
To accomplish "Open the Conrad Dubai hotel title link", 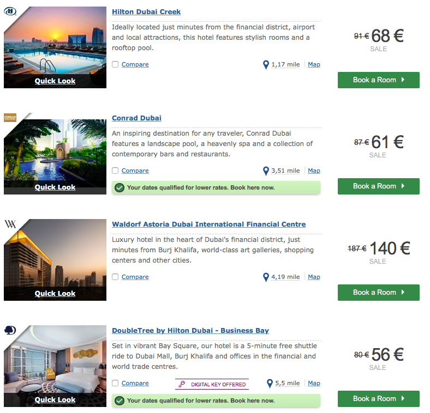I will [136, 118].
